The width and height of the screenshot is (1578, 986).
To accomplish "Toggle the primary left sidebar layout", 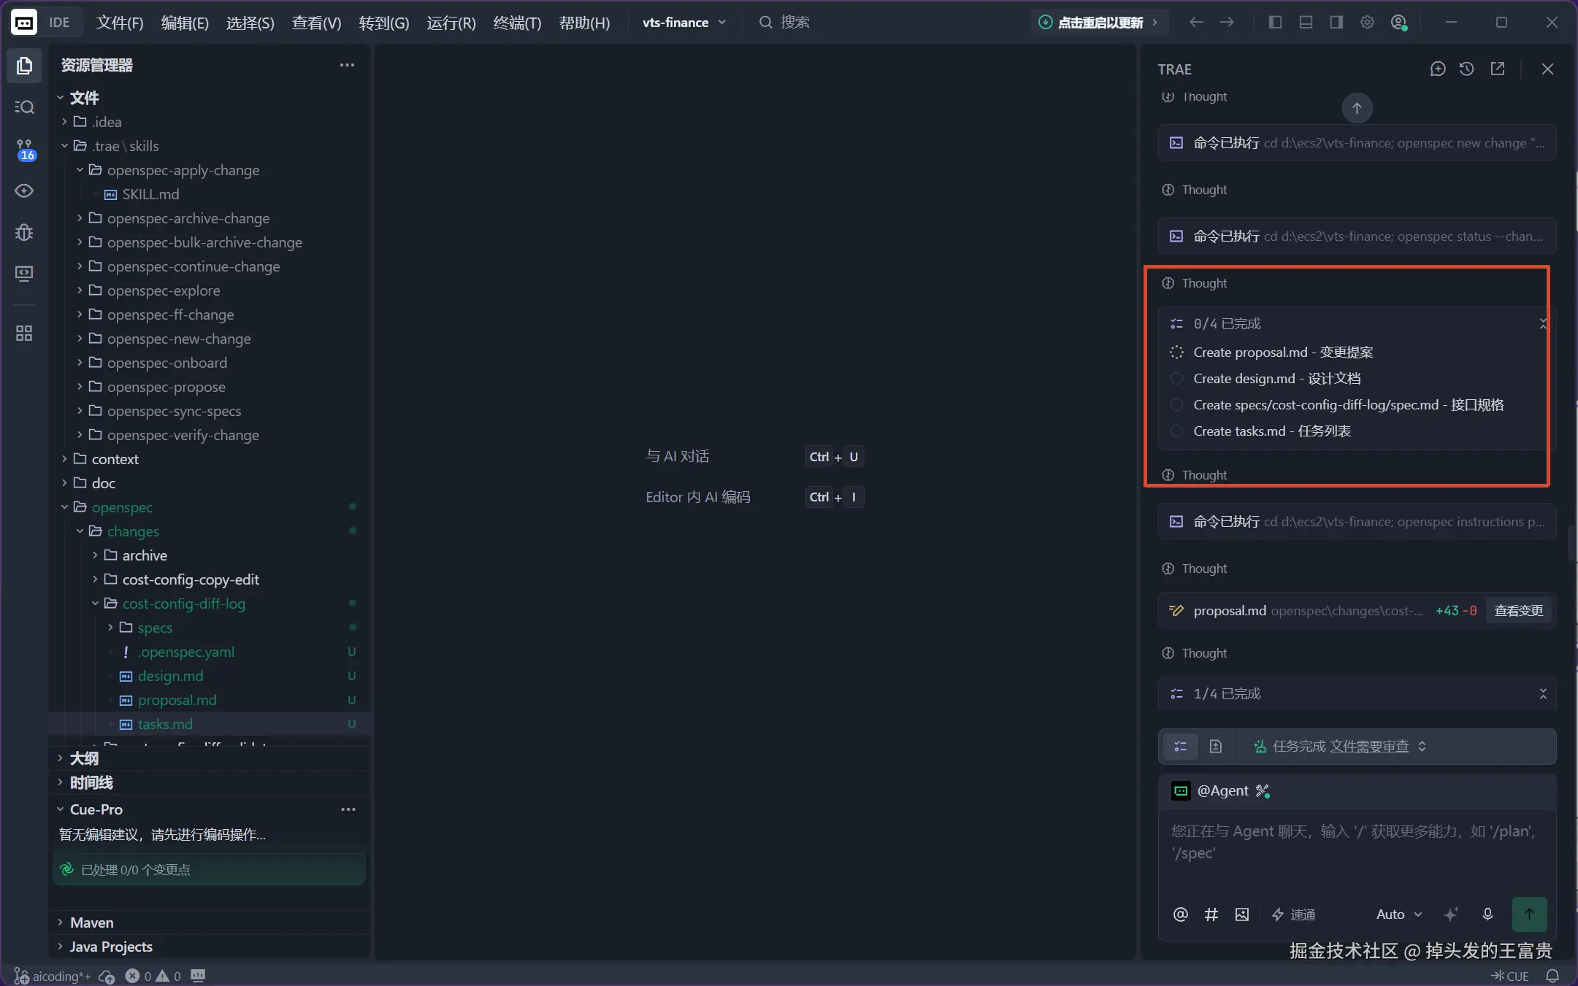I will [1275, 23].
